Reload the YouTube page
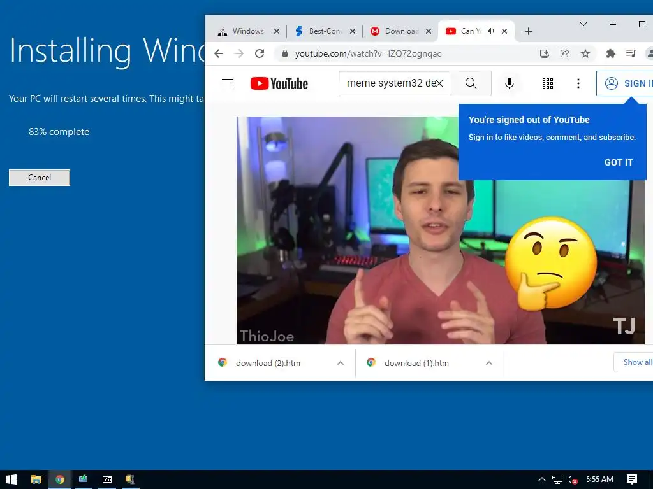 (260, 53)
